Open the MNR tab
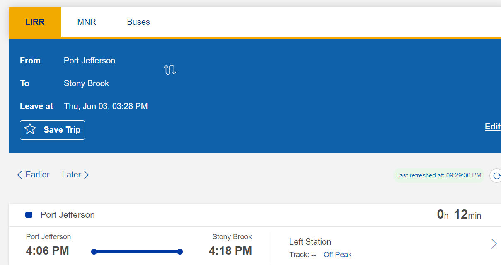The height and width of the screenshot is (265, 501). pyautogui.click(x=87, y=22)
